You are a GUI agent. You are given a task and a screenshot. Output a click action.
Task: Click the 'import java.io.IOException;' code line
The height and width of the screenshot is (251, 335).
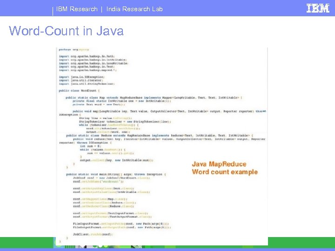tap(81, 77)
